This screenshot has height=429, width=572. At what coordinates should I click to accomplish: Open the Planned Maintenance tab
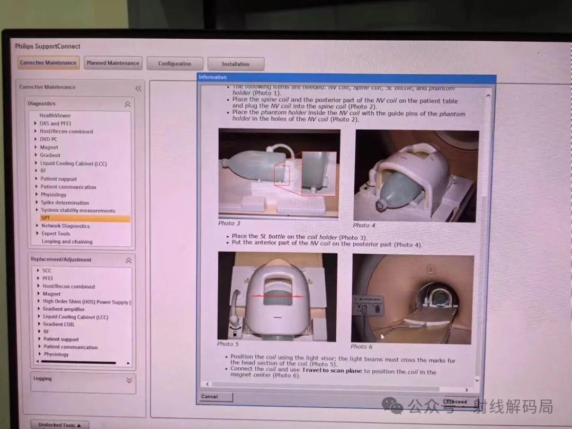pyautogui.click(x=113, y=62)
